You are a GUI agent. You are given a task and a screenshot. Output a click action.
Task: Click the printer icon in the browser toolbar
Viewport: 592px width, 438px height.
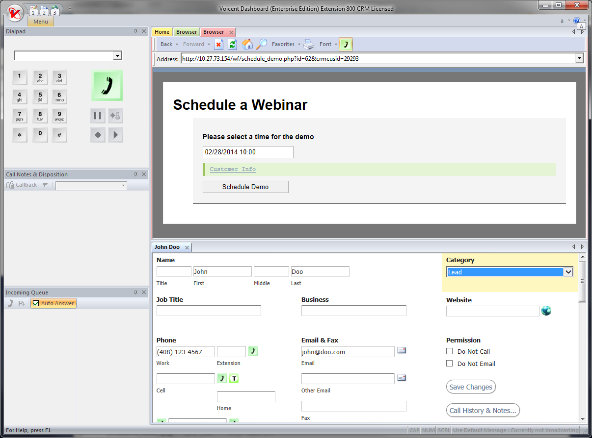[x=308, y=45]
